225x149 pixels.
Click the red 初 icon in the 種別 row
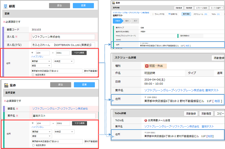pos(147,66)
